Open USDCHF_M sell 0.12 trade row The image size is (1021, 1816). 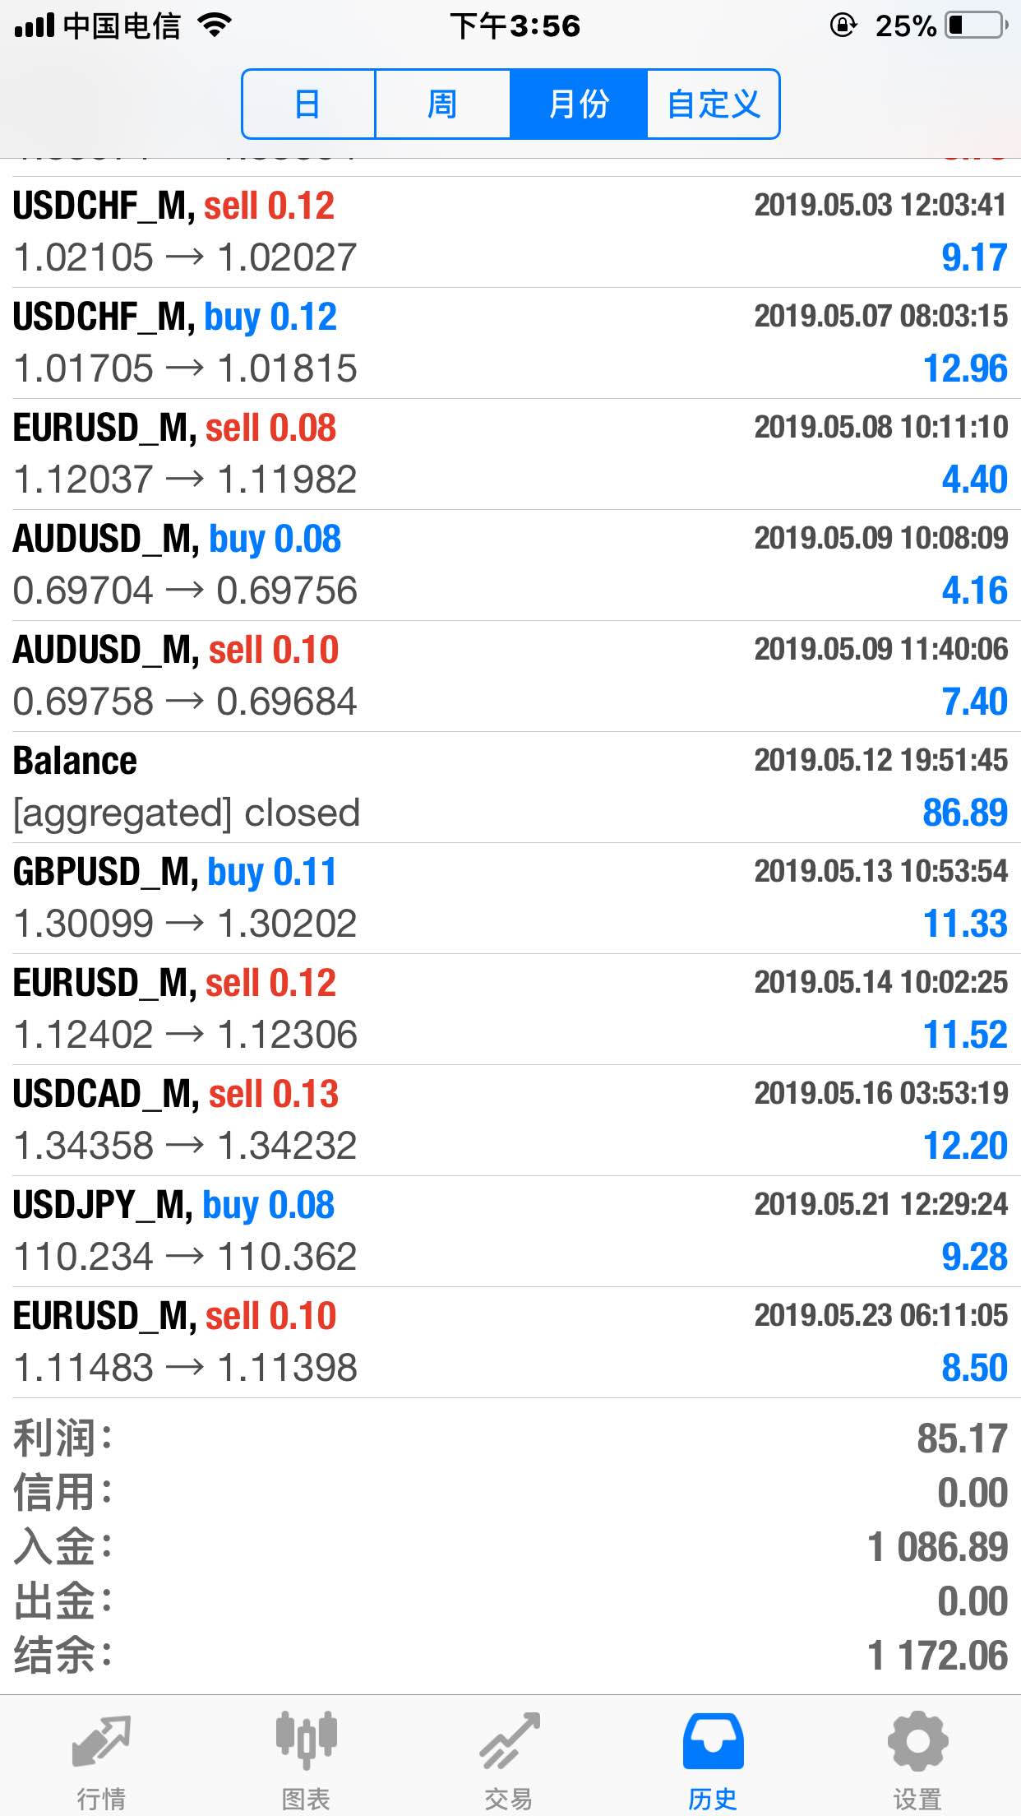(510, 232)
